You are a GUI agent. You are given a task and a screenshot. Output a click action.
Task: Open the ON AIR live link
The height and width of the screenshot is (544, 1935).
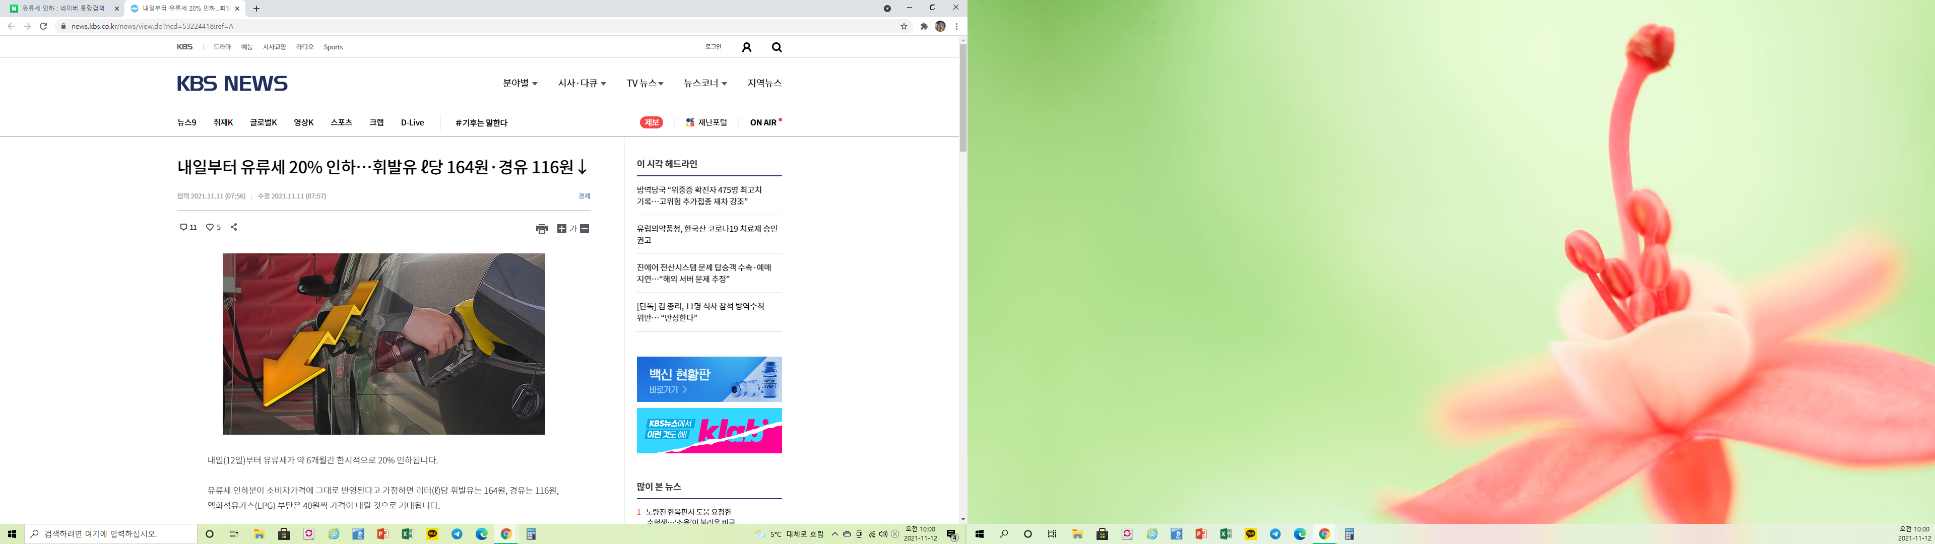(x=765, y=122)
